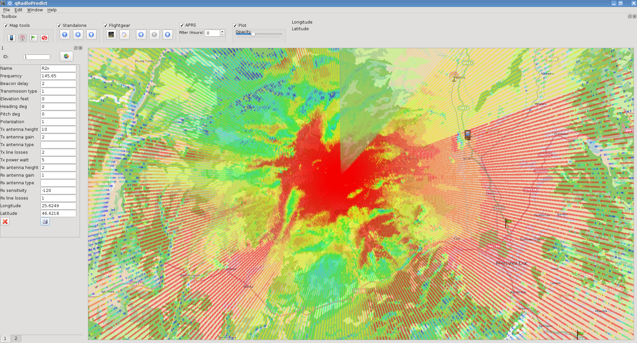637x343 pixels.
Task: Open the Window menu
Action: [35, 10]
